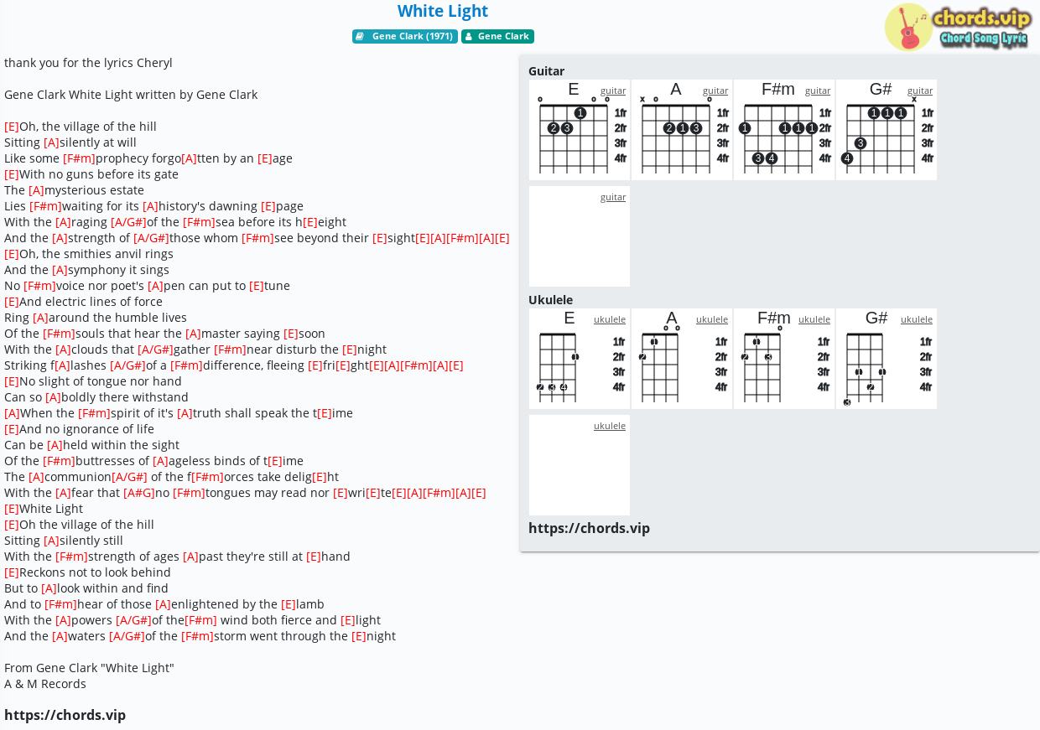Click the guitar link next to F#m chord
Screen dimensions: 1040x730
pos(818,91)
